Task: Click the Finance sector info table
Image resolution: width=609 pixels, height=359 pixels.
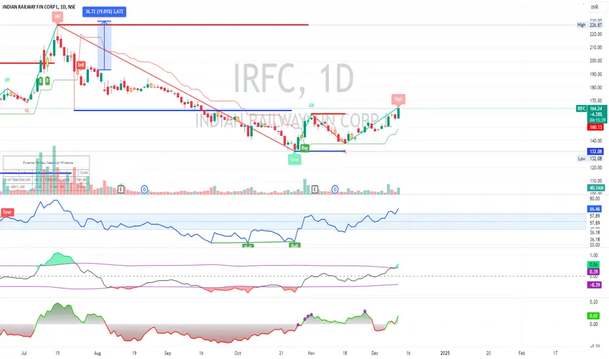Action: point(46,173)
